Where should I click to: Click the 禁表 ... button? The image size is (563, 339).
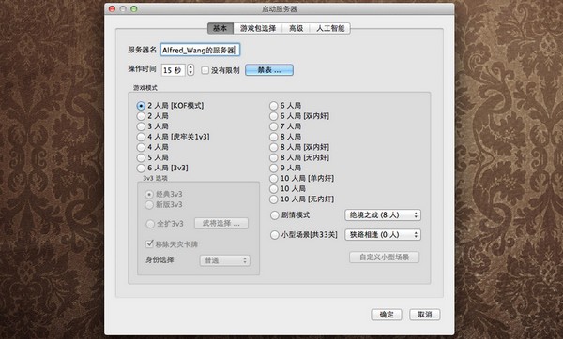(269, 70)
